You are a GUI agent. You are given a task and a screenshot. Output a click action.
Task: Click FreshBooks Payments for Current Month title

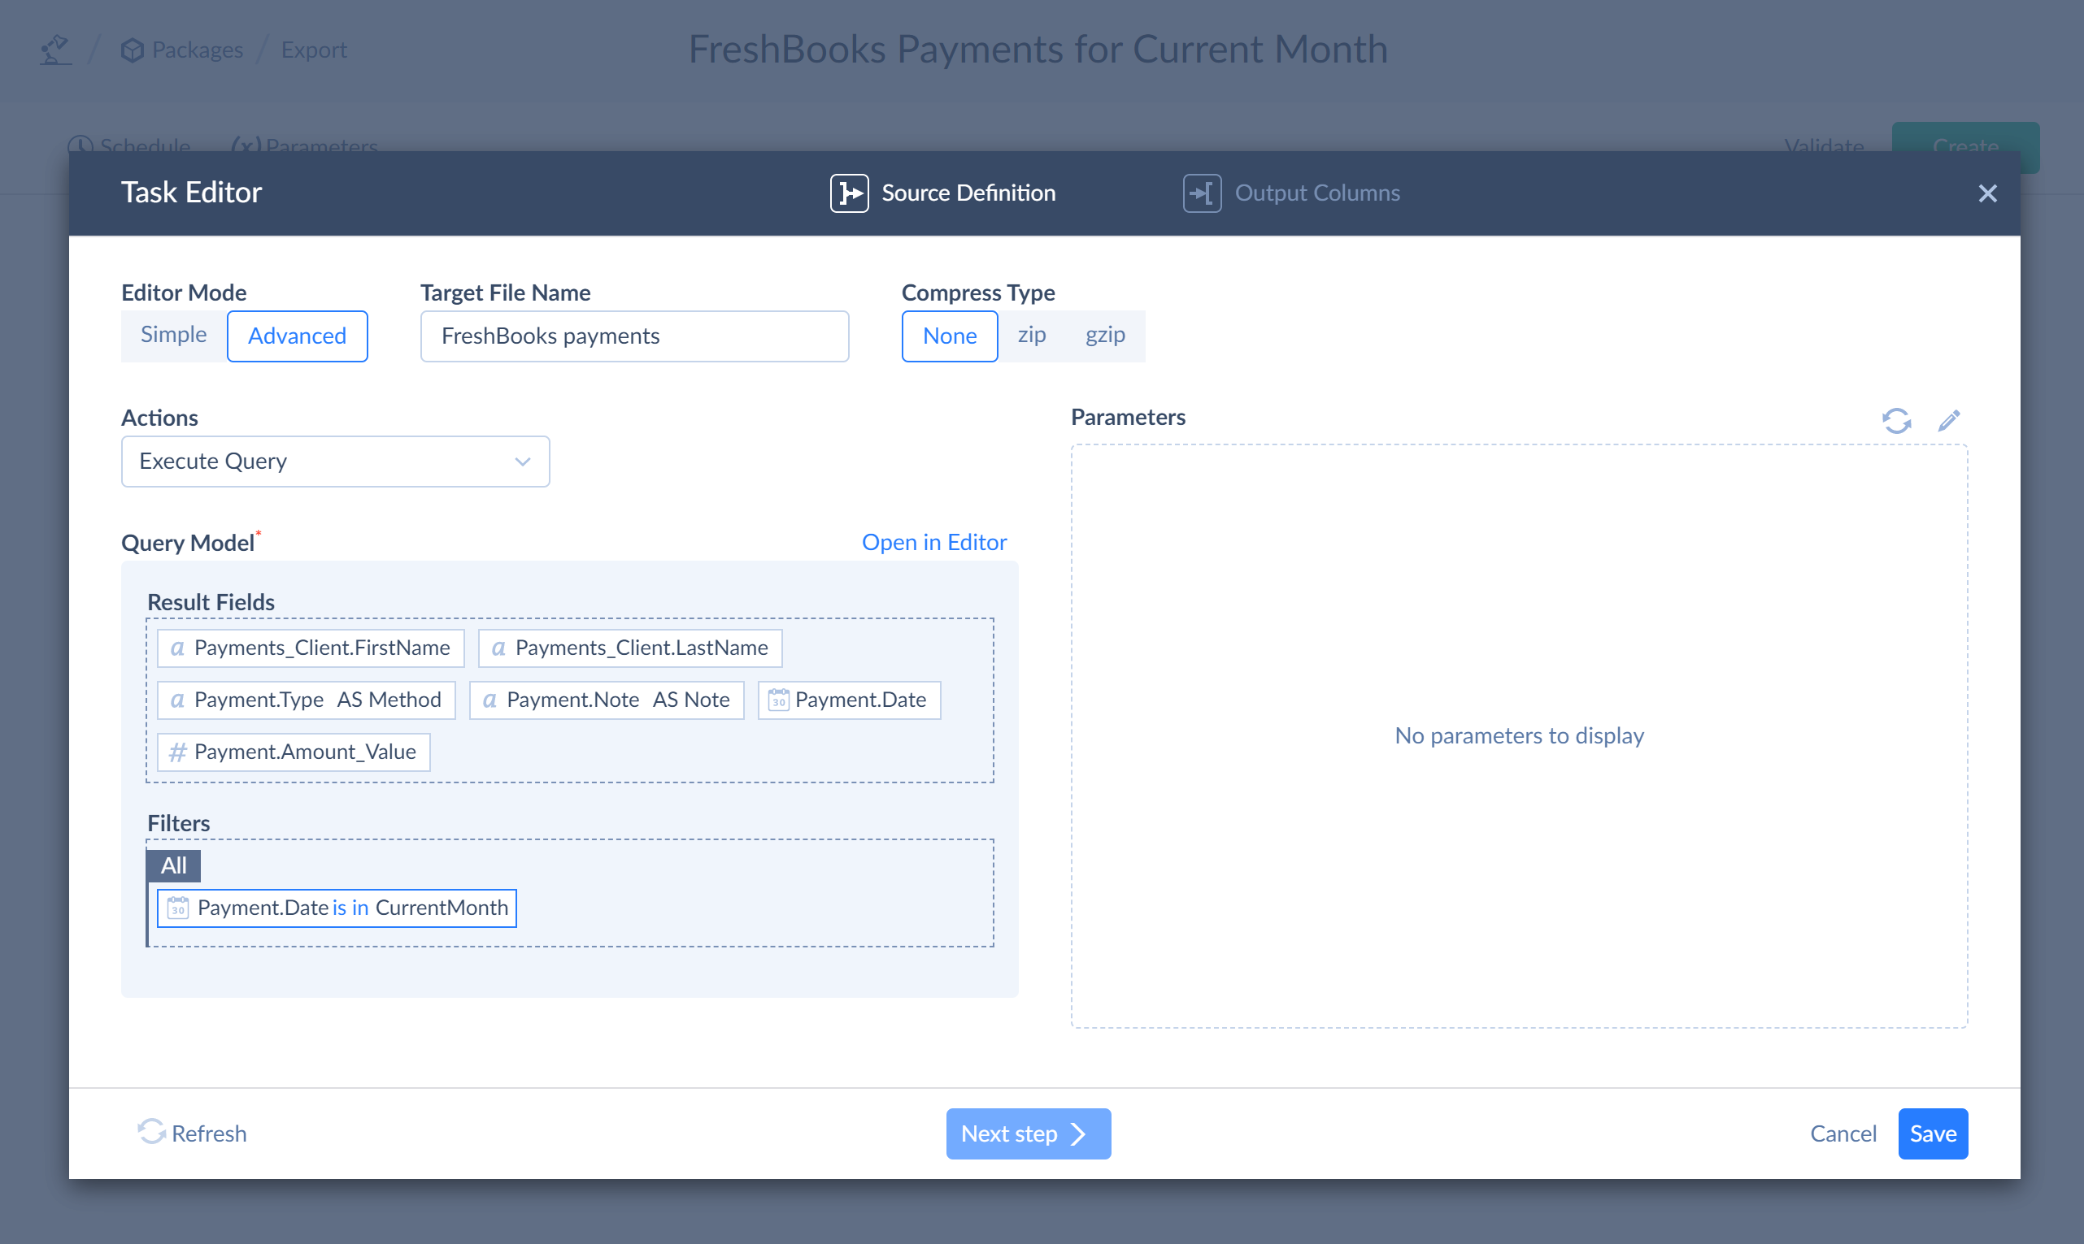tap(1038, 50)
